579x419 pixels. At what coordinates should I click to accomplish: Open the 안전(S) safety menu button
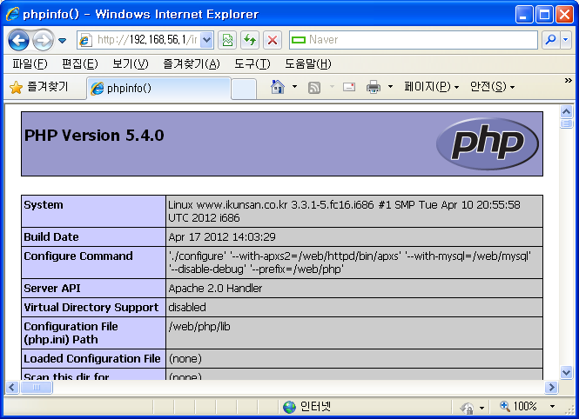(x=492, y=87)
